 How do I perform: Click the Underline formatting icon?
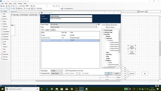click(x=59, y=6)
